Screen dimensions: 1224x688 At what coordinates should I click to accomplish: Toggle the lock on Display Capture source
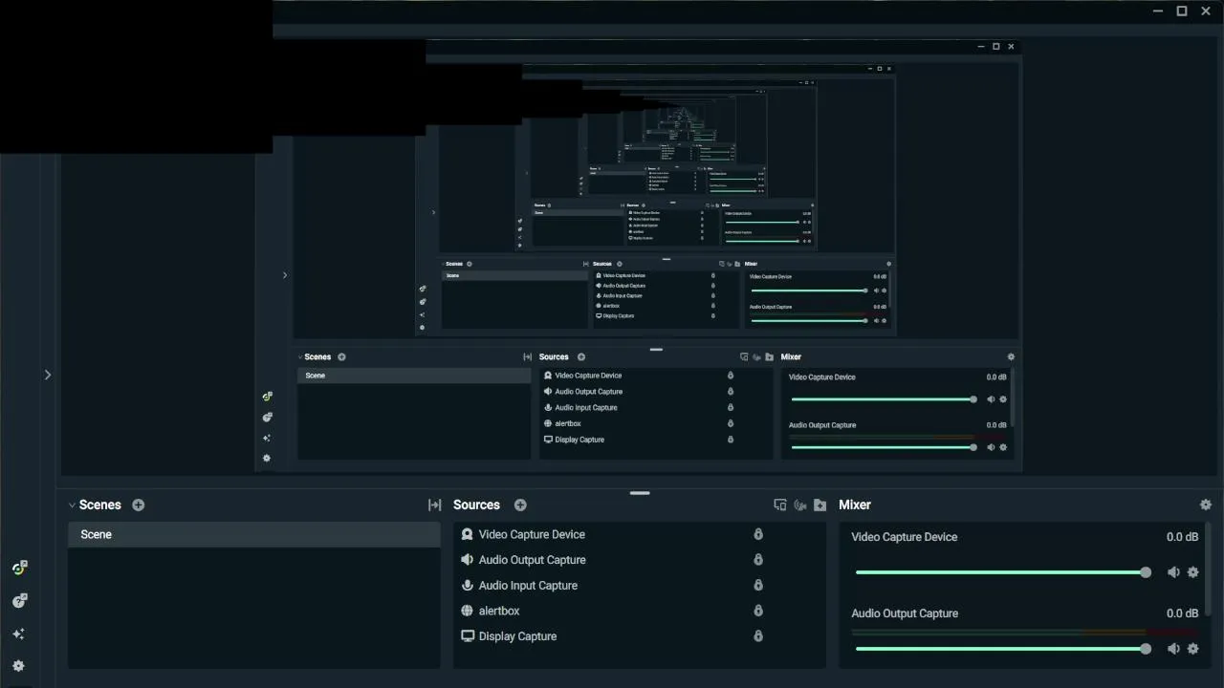coord(758,635)
